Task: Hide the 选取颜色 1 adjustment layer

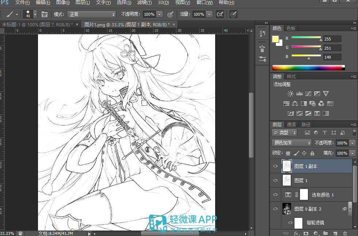Action: click(275, 194)
